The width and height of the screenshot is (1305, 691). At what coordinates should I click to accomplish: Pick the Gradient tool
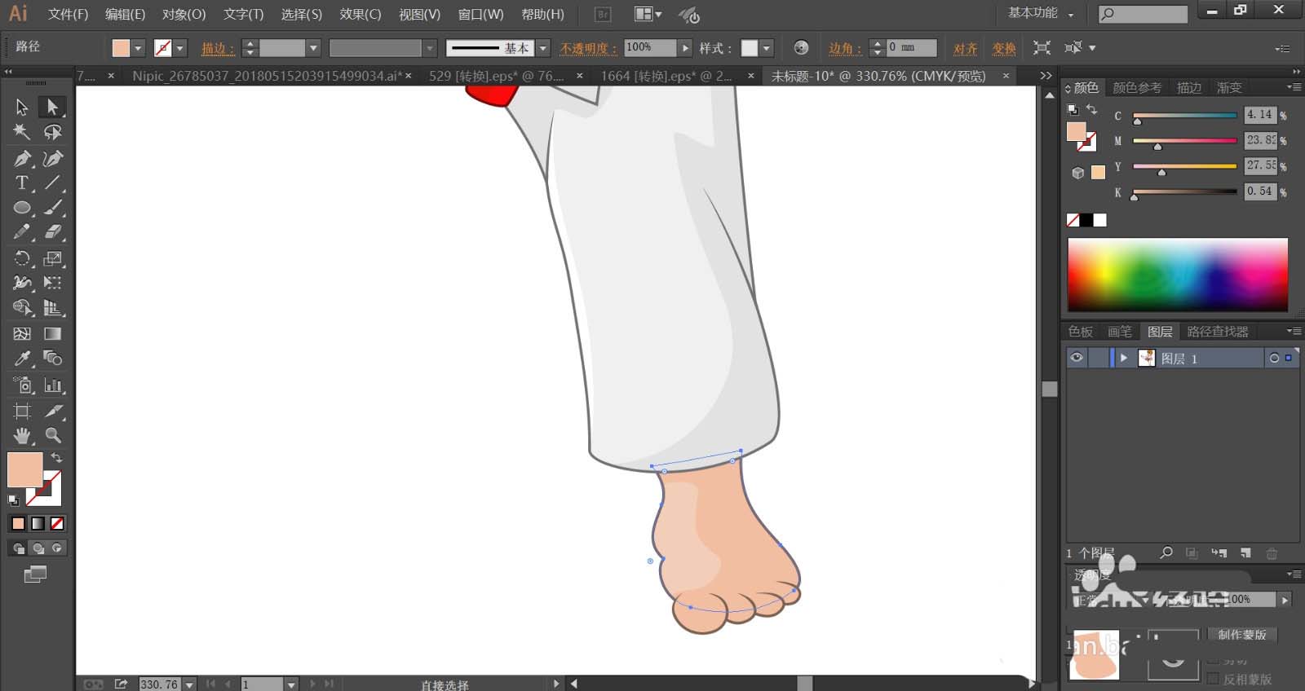[x=52, y=334]
